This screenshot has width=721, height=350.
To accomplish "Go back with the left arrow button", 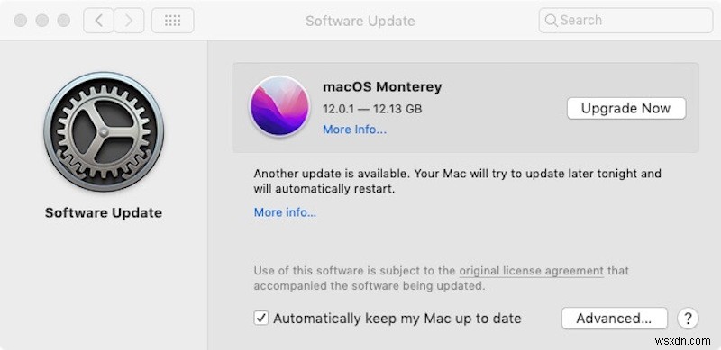I will (98, 21).
